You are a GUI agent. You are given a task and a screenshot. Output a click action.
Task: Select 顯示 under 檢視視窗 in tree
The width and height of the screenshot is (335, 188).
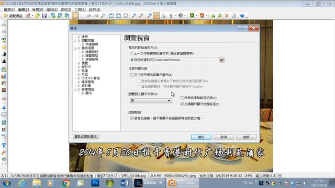pos(88,93)
